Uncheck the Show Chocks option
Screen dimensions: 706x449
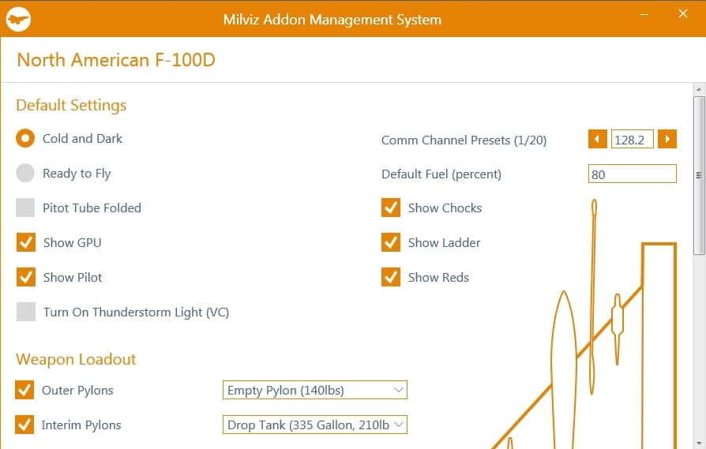(391, 208)
